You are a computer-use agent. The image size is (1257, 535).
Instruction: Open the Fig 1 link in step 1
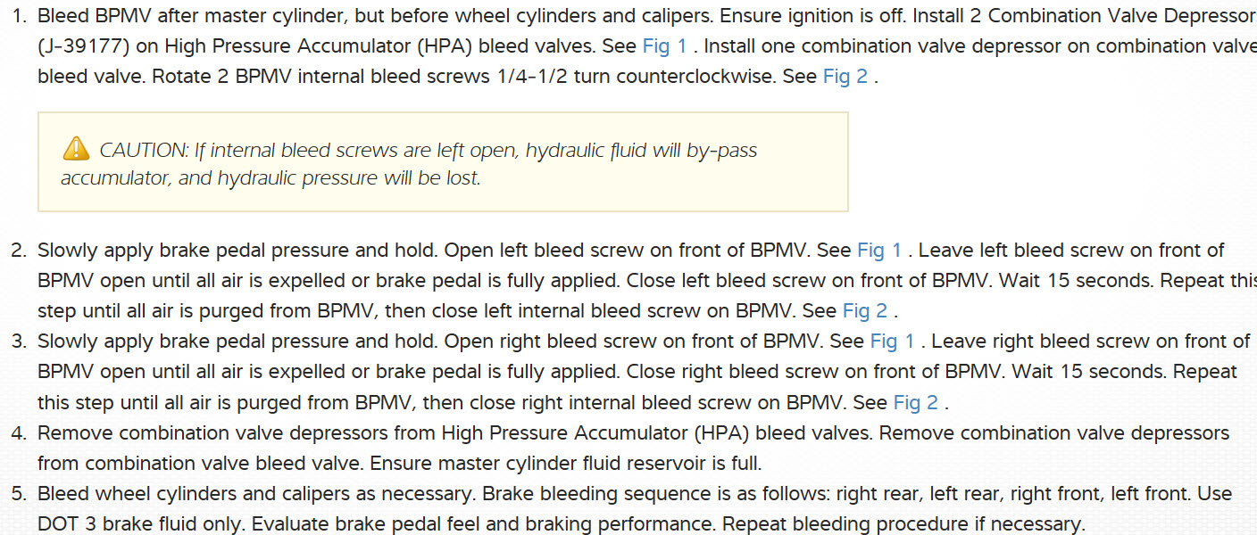pyautogui.click(x=664, y=46)
